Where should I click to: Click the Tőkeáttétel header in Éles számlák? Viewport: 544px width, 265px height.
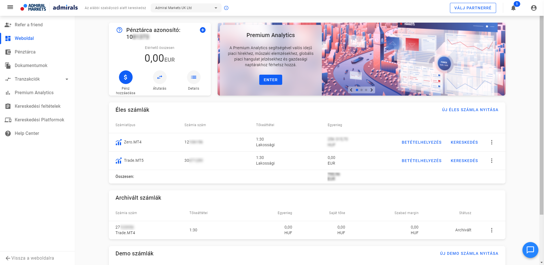pyautogui.click(x=265, y=125)
